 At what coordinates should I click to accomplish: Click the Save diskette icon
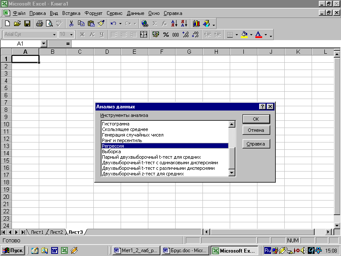pyautogui.click(x=27, y=23)
